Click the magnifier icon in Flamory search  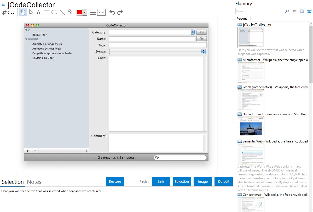[287, 11]
